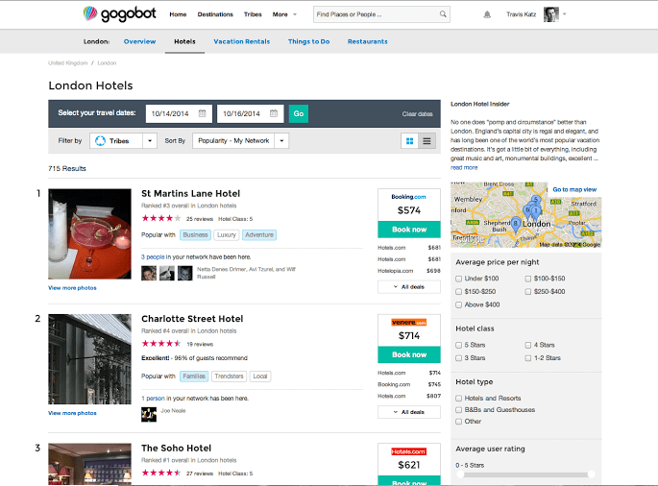The height and width of the screenshot is (486, 658).
Task: Click map pin numbered 8
Action: pos(516,223)
